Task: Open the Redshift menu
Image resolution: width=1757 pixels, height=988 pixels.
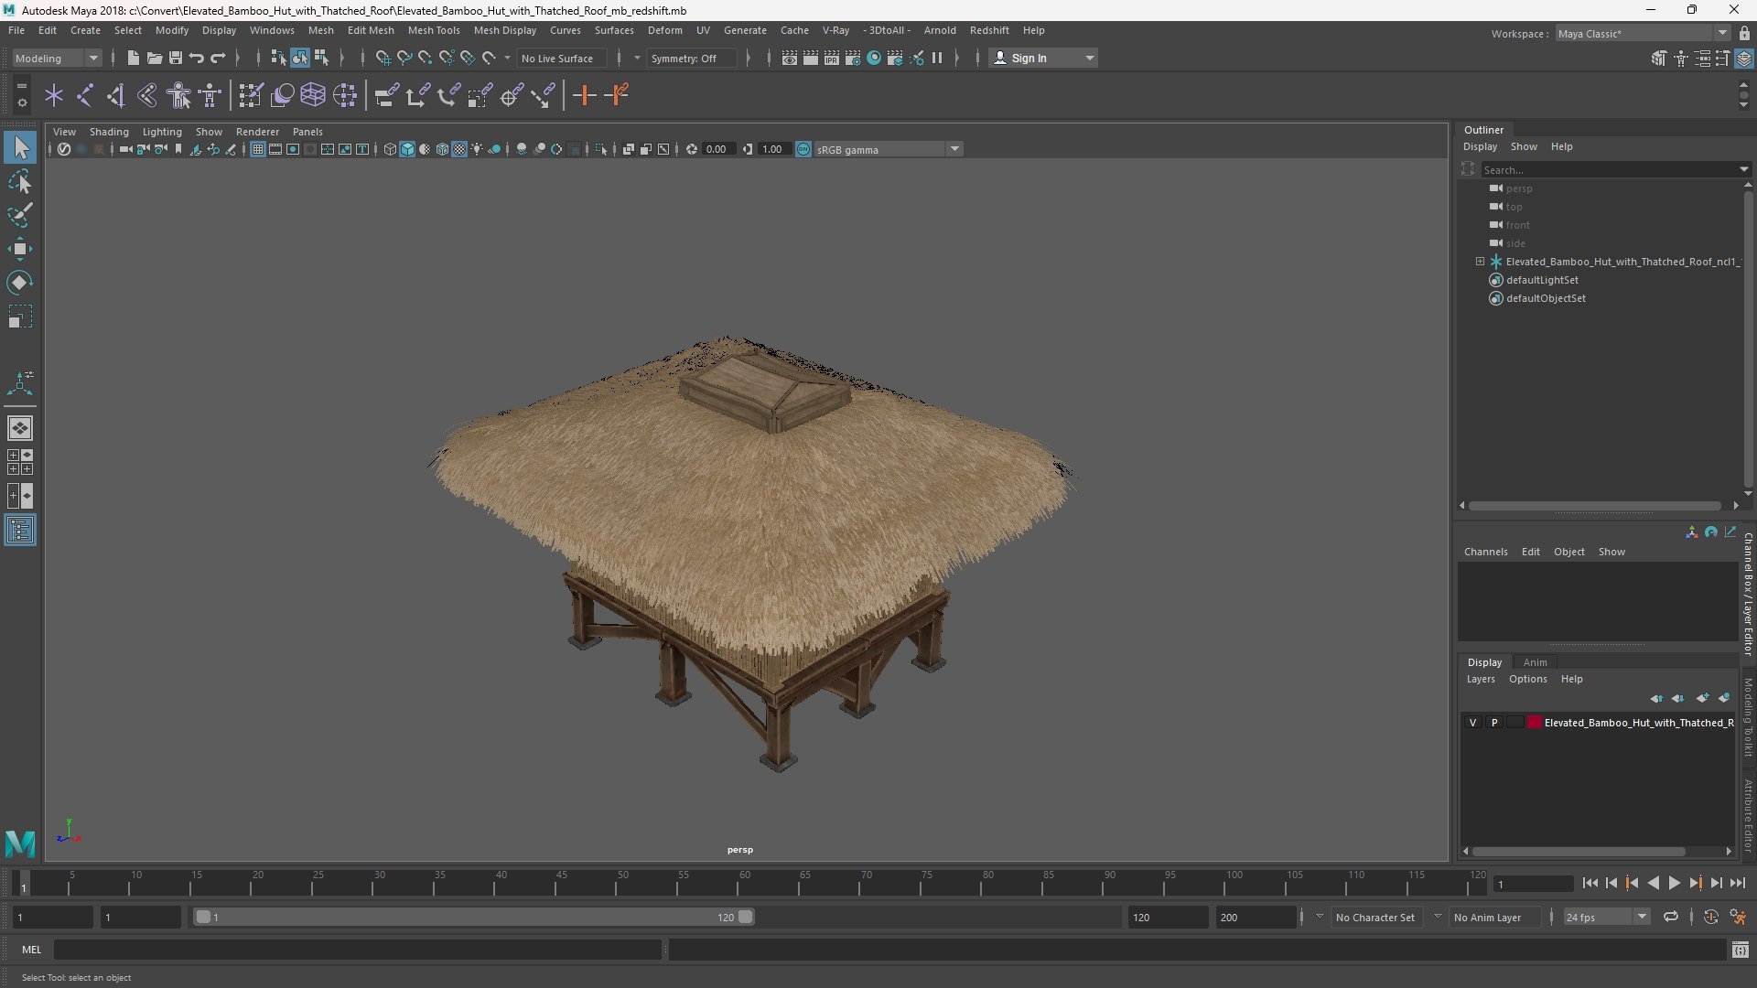Action: click(989, 30)
